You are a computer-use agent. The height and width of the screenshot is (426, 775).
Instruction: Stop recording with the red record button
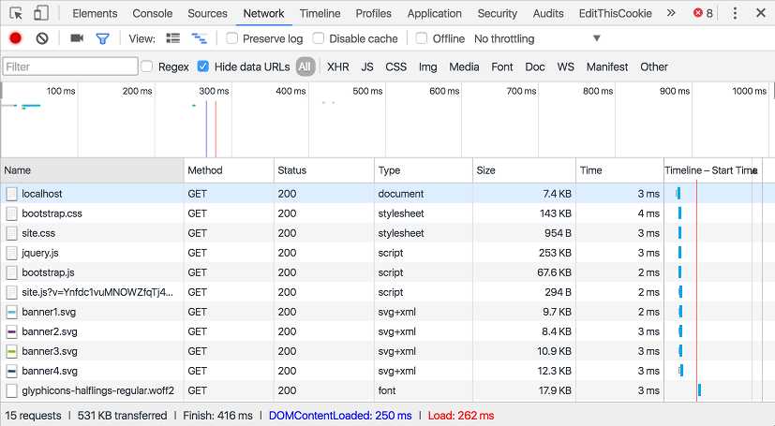click(15, 38)
